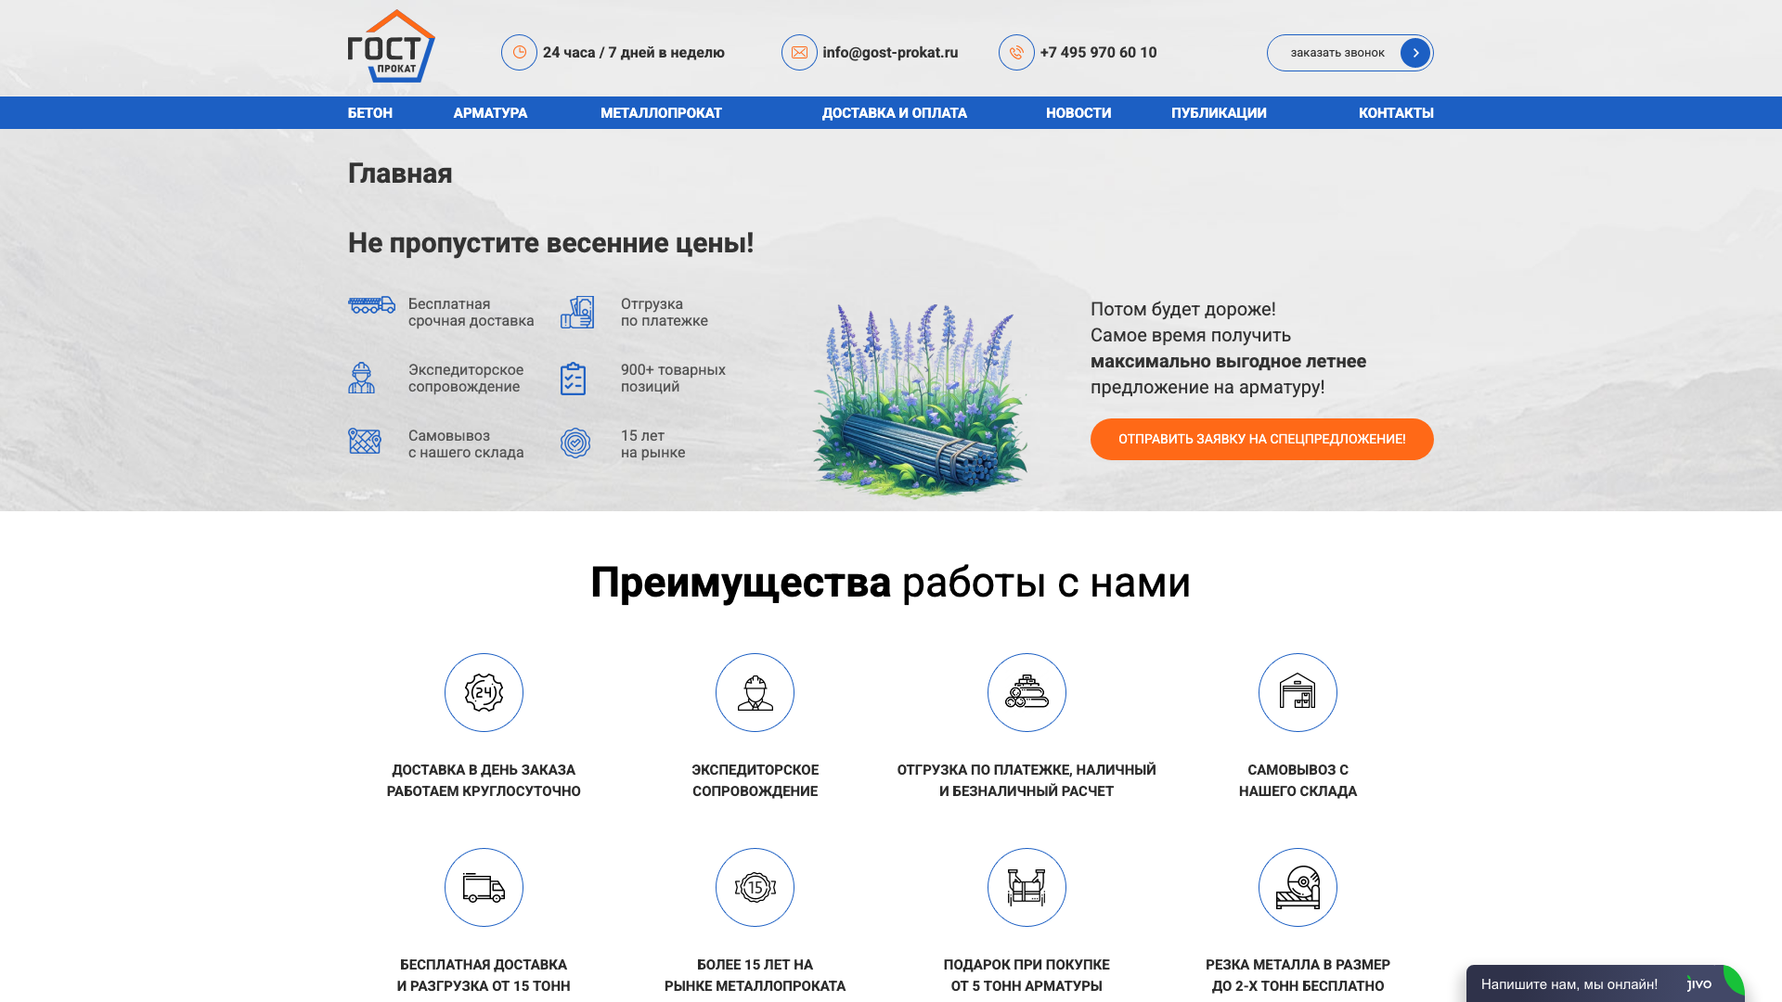The image size is (1782, 1002).
Task: Click the gift icon for 5 tons rebar
Action: (x=1027, y=887)
